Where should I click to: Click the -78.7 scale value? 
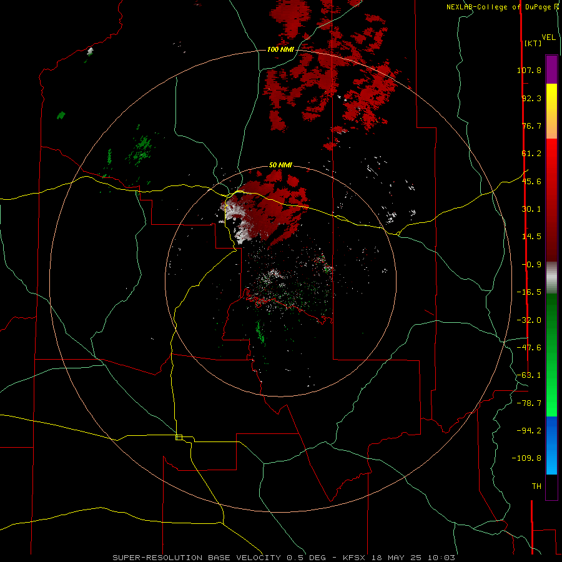(x=529, y=403)
